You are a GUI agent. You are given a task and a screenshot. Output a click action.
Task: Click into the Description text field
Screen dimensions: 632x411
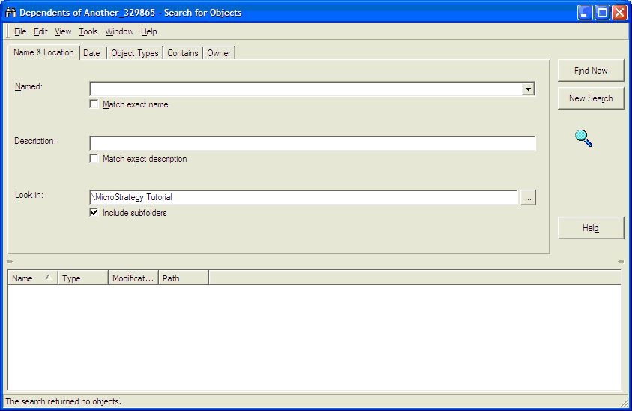click(312, 144)
